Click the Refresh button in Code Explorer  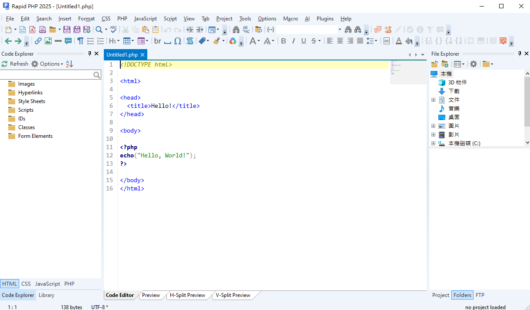coord(15,64)
